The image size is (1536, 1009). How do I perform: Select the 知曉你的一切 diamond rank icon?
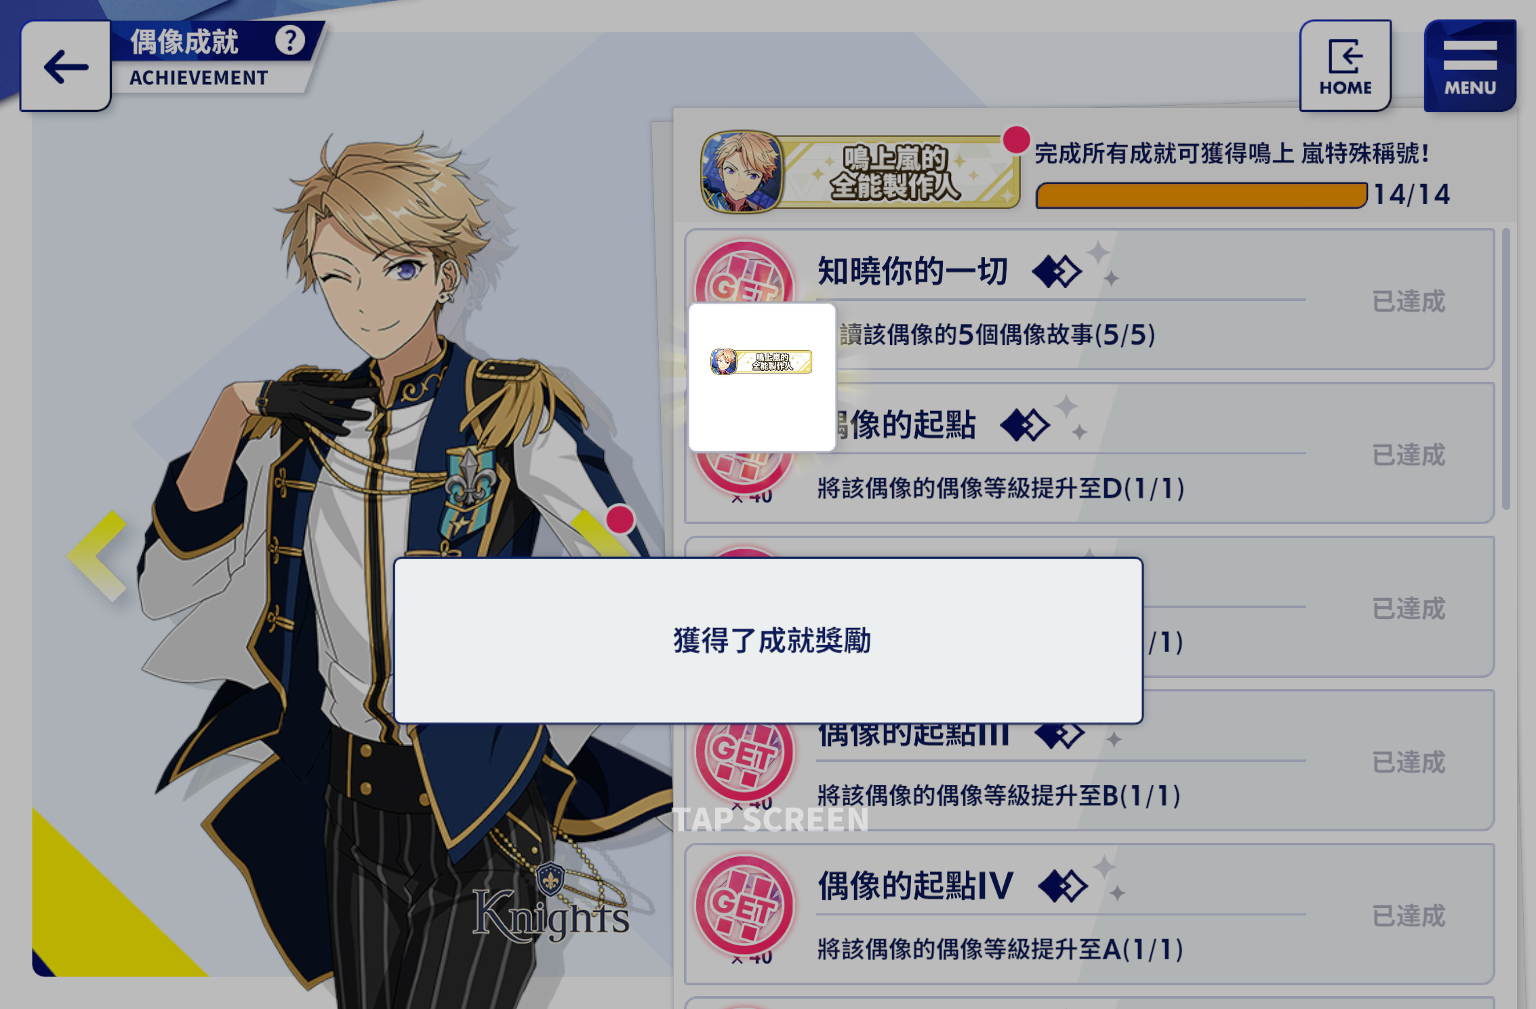[1057, 271]
